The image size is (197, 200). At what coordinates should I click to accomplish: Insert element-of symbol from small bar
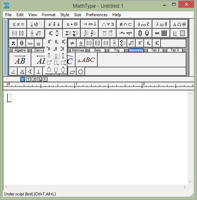click(x=39, y=43)
